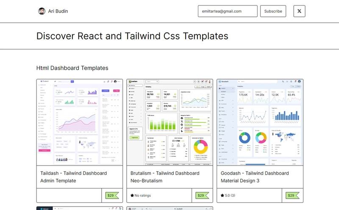This screenshot has height=210, width=339.
Task: Open the X (Twitter) profile icon
Action: pos(299,11)
